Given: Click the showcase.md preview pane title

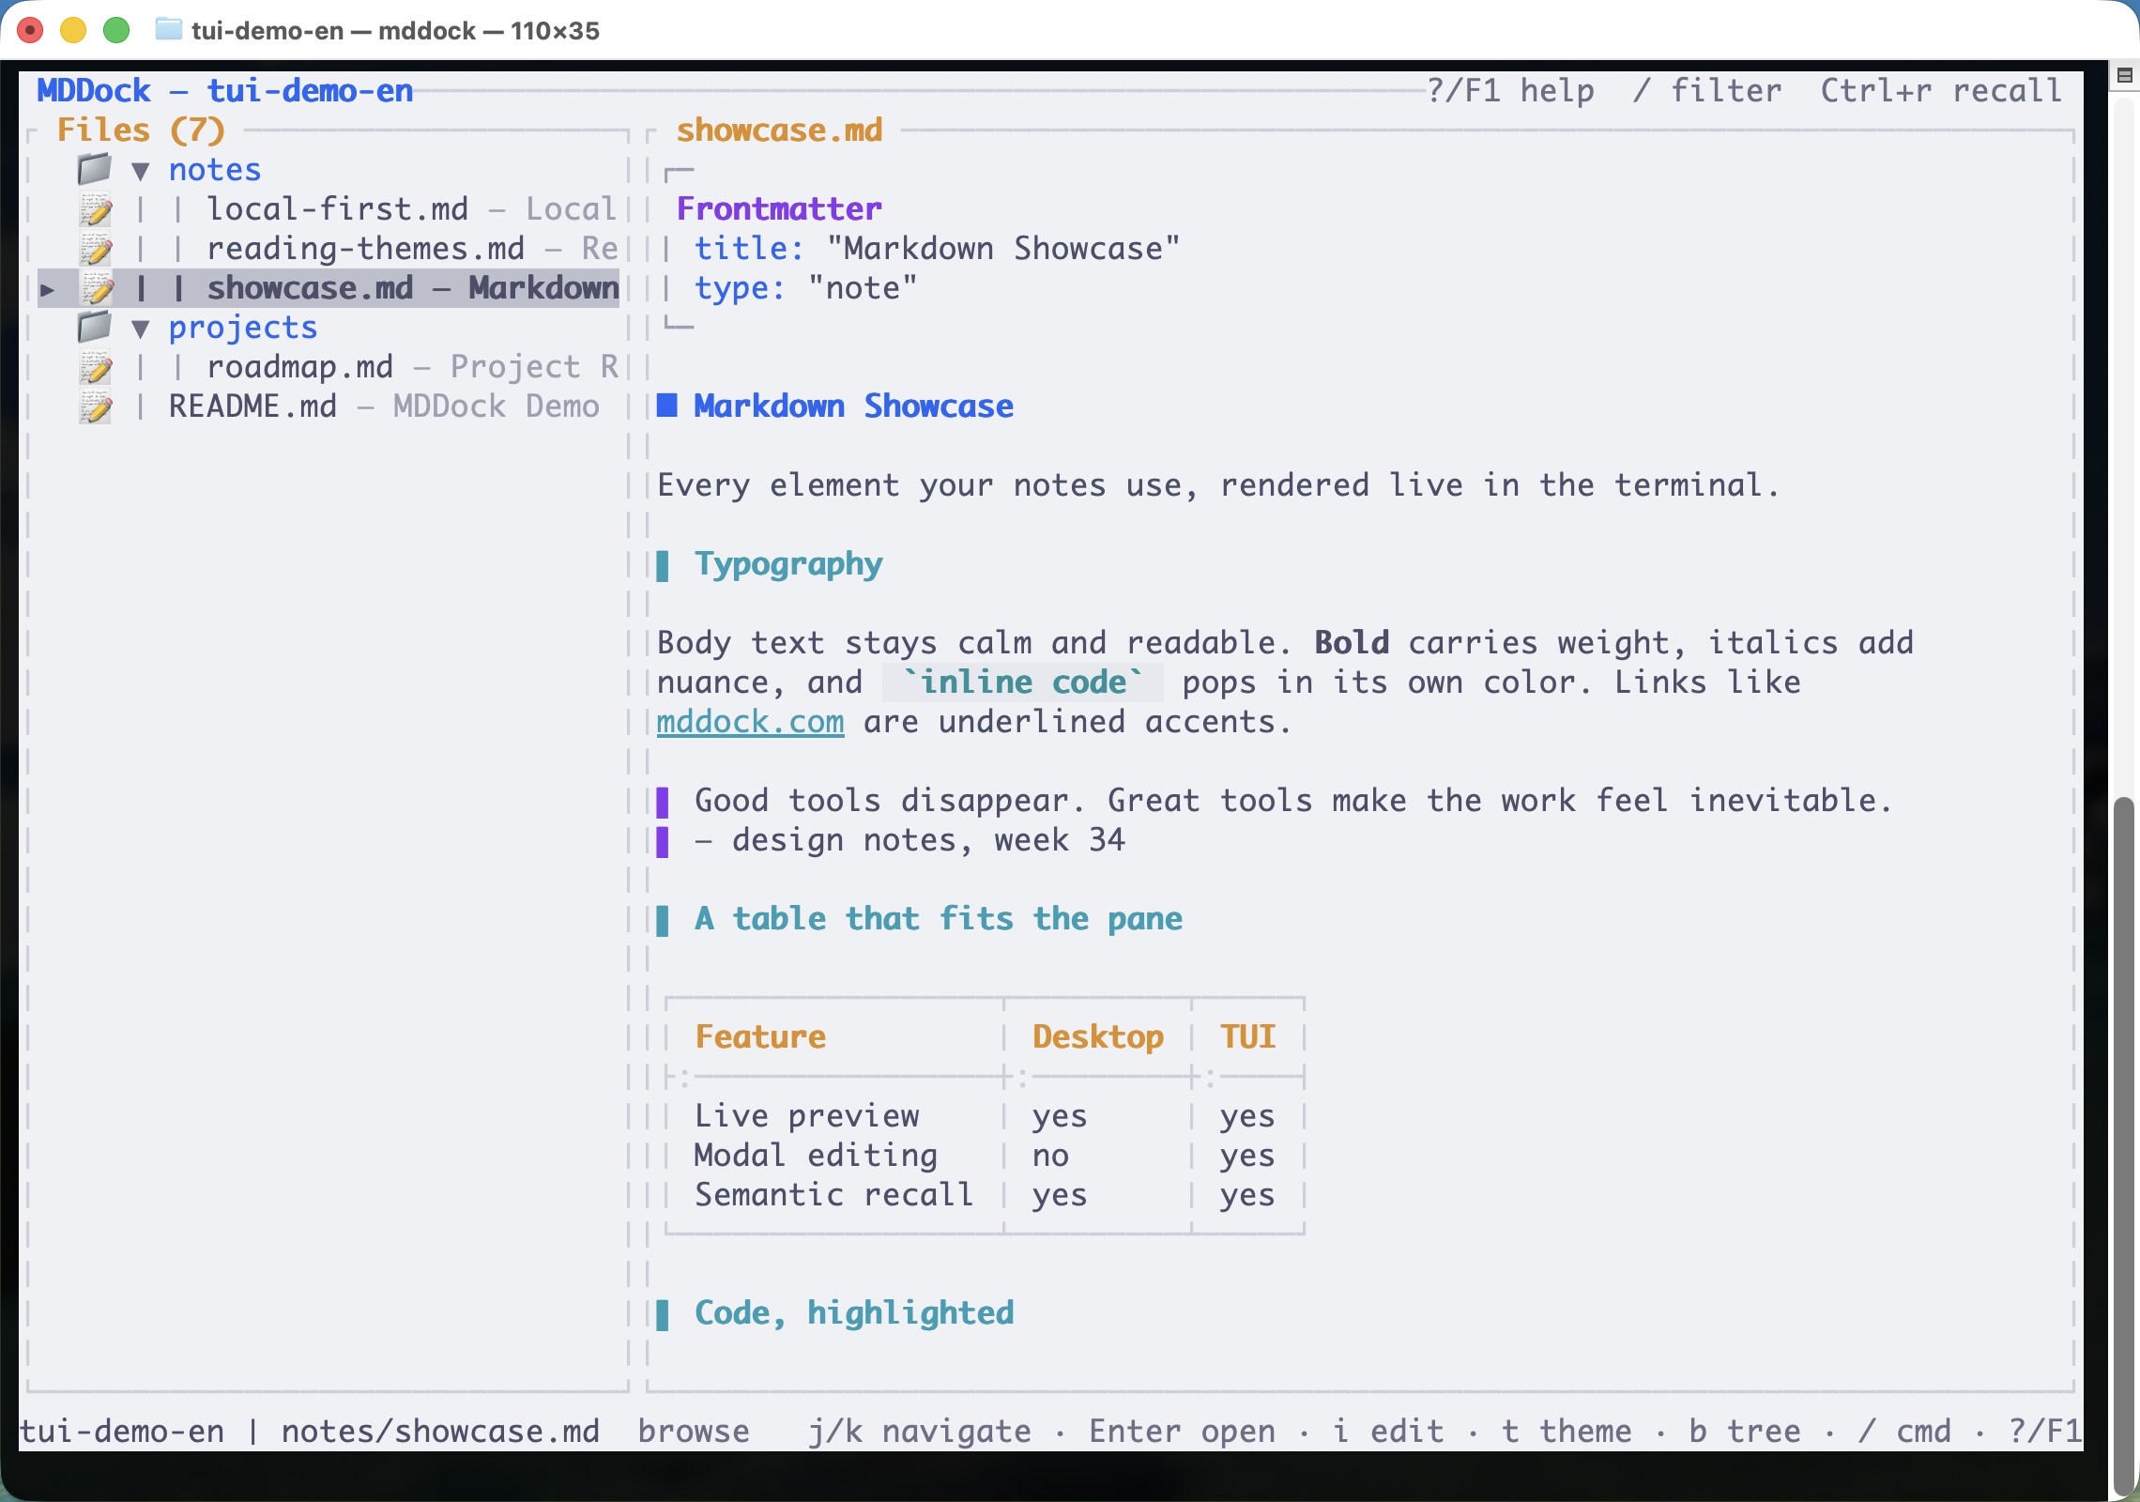Looking at the screenshot, I should [x=779, y=130].
